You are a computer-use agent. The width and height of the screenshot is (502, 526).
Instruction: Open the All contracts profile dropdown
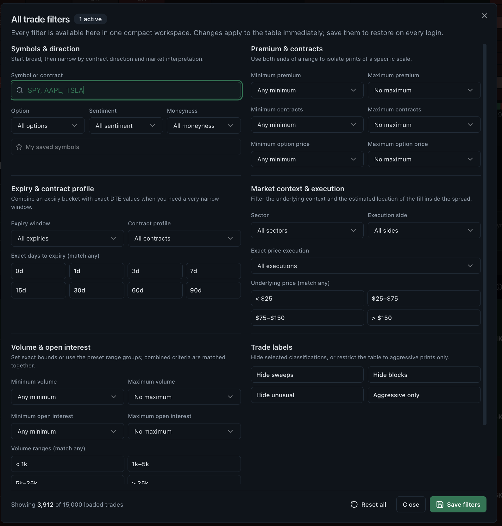pyautogui.click(x=184, y=238)
